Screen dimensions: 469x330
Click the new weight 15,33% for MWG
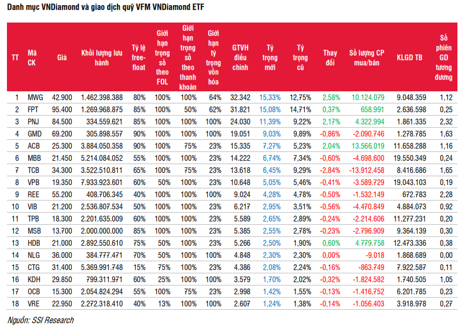(x=270, y=98)
